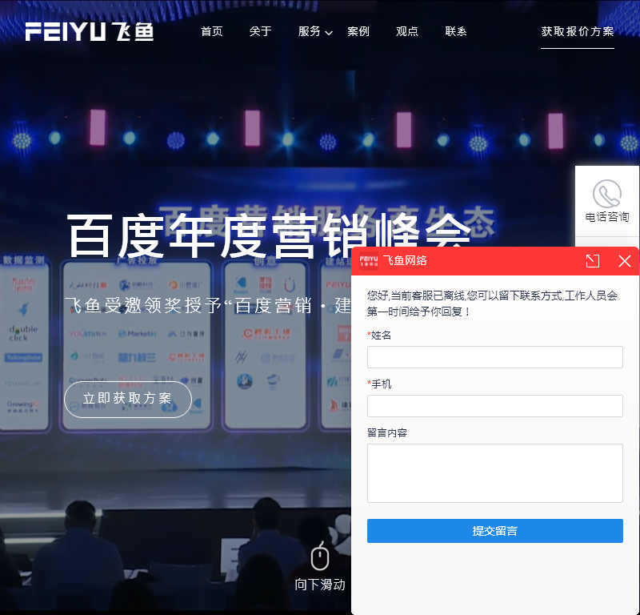The width and height of the screenshot is (640, 615).
Task: Submit the message with 提交留言
Action: pyautogui.click(x=494, y=531)
